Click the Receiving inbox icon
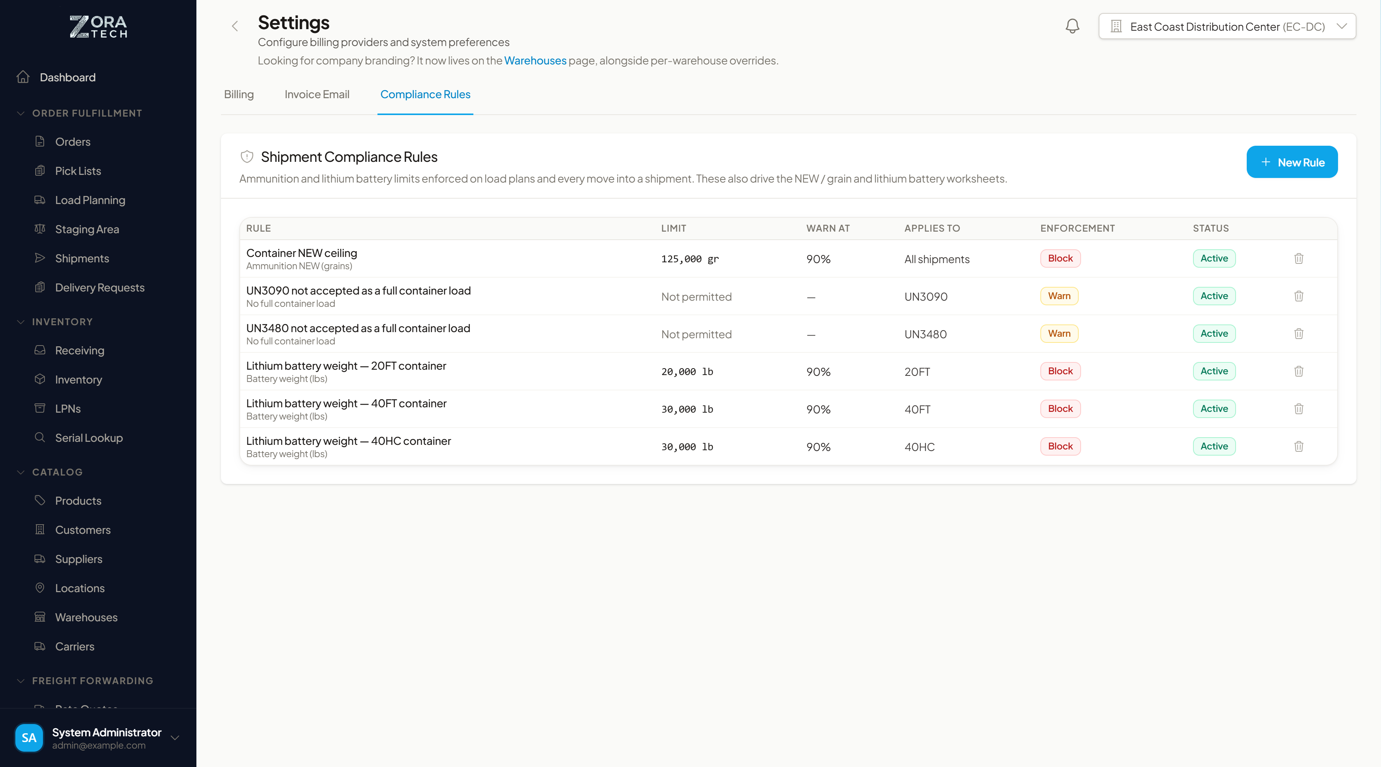This screenshot has height=767, width=1381. pyautogui.click(x=40, y=350)
